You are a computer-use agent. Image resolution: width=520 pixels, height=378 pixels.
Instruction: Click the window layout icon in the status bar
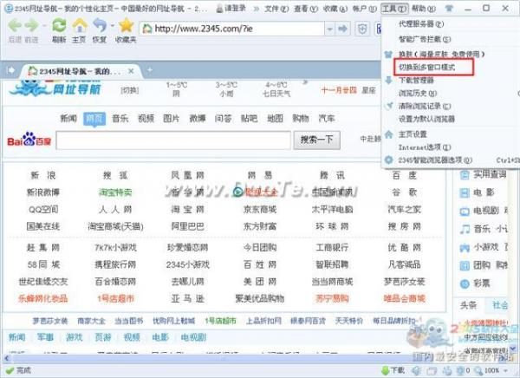coord(432,370)
